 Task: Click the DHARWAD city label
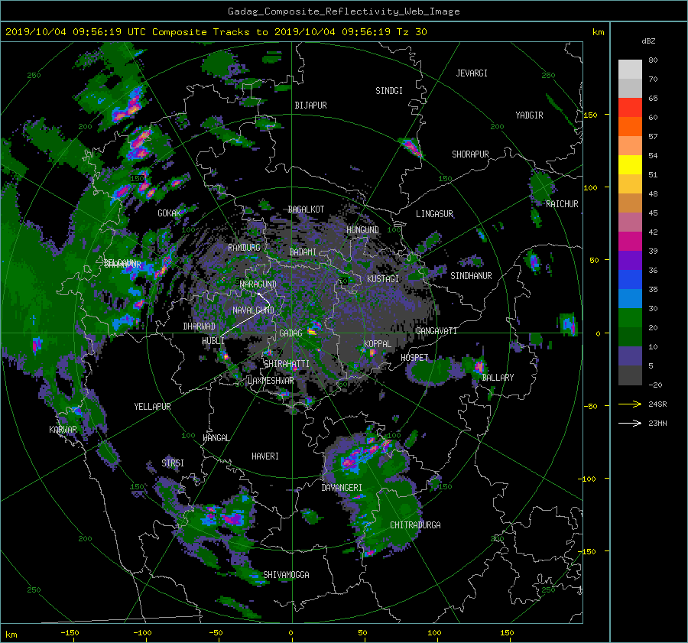(200, 326)
